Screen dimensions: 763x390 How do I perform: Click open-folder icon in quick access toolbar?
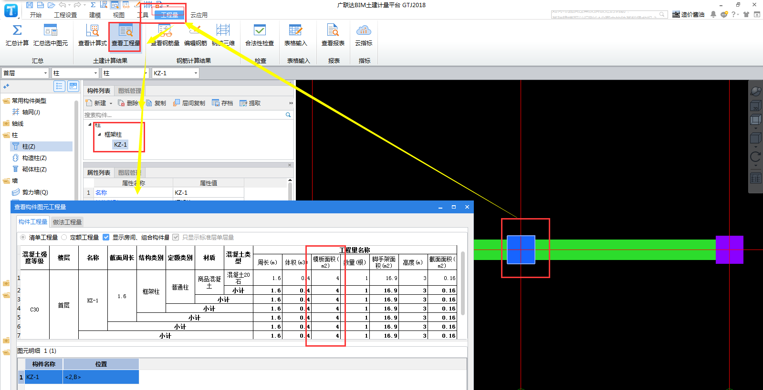coord(51,5)
